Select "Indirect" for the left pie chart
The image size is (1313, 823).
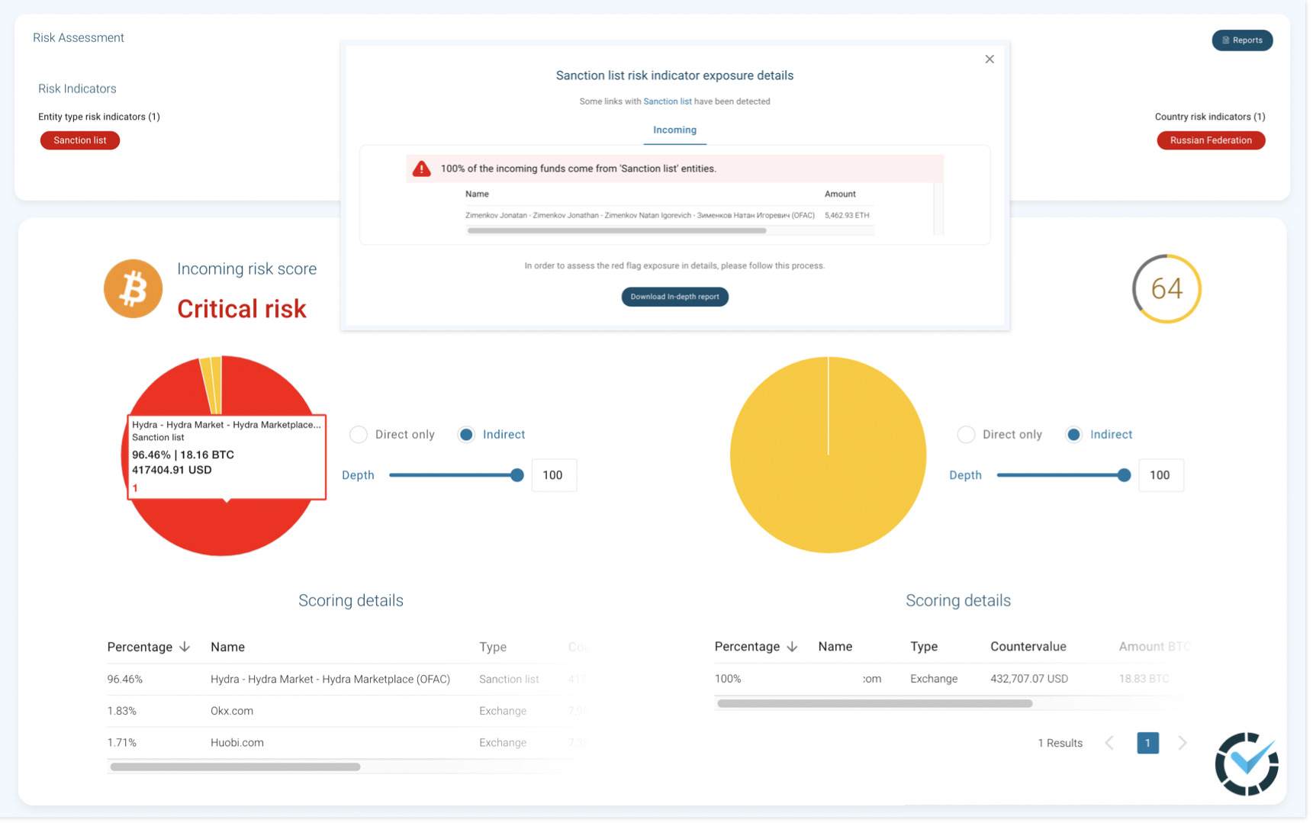tap(465, 434)
